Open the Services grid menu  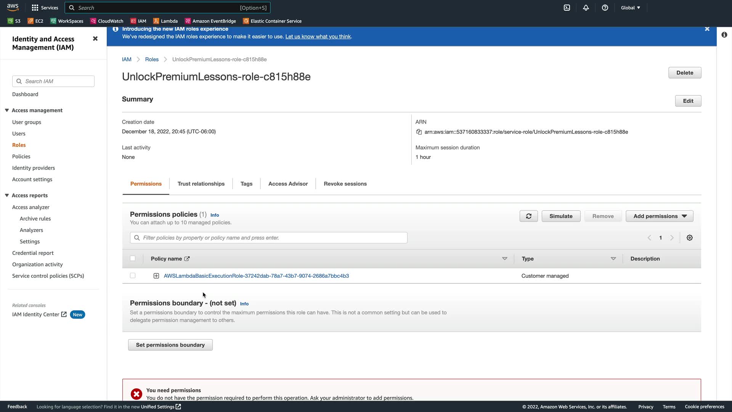(45, 8)
